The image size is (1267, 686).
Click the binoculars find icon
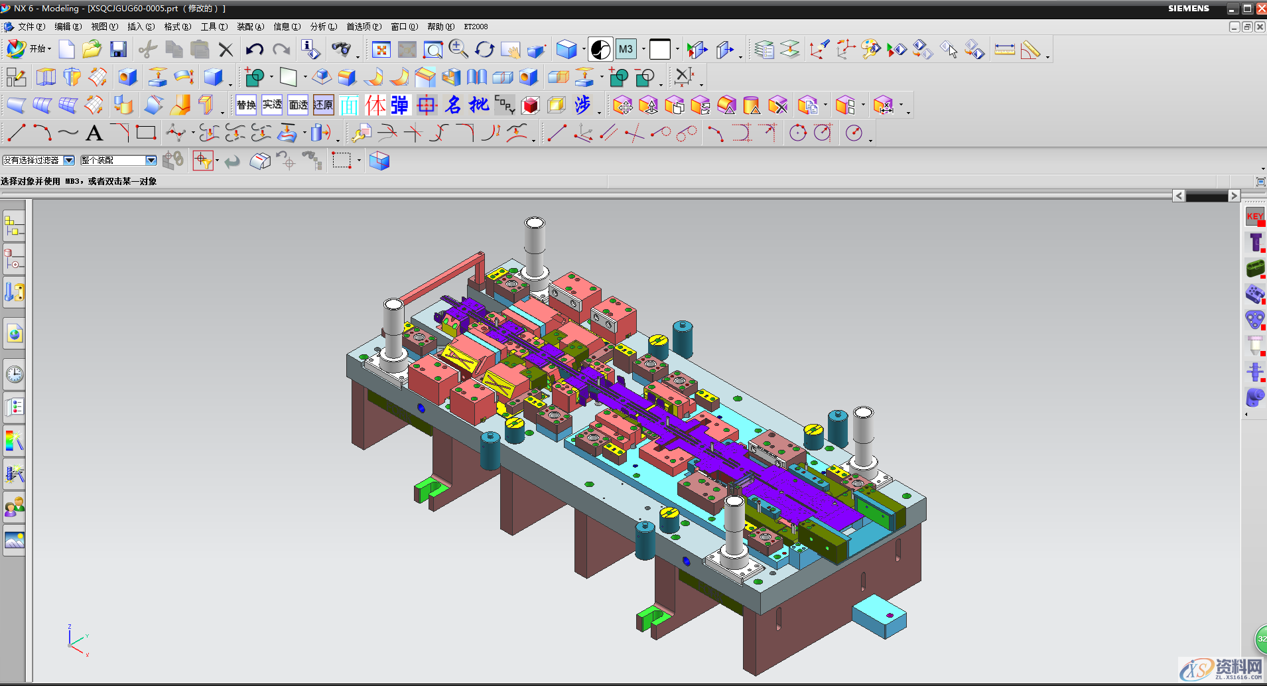[341, 49]
